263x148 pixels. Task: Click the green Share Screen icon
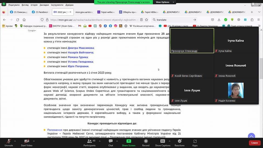pos(128,141)
